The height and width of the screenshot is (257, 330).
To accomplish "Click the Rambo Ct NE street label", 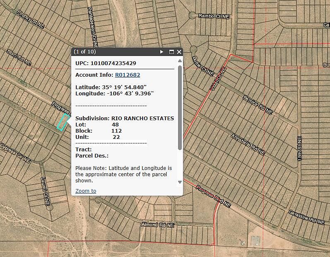I will [x=214, y=16].
